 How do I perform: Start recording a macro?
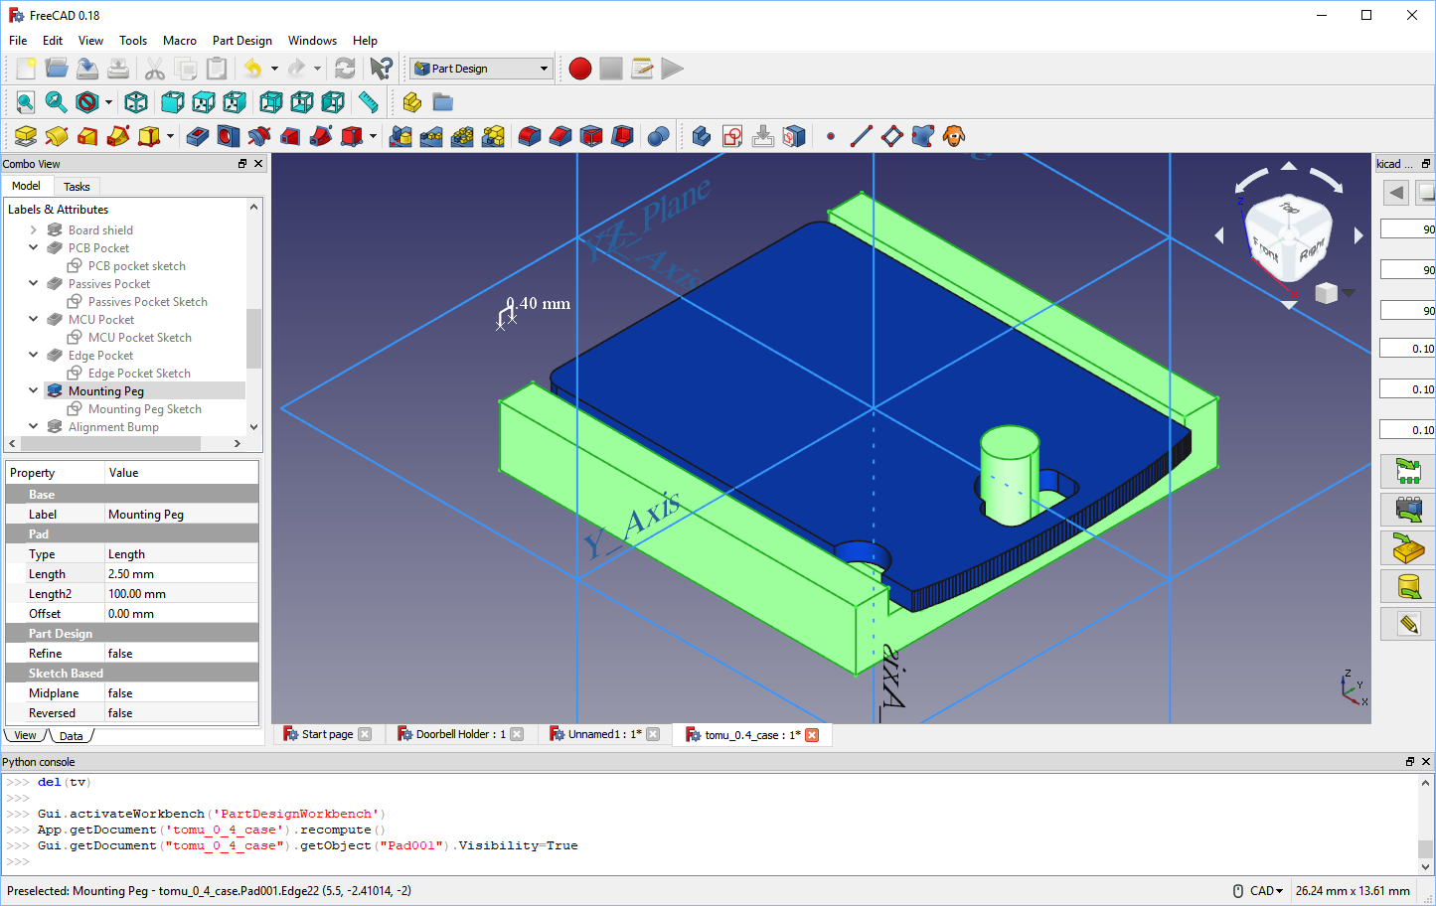tap(579, 69)
